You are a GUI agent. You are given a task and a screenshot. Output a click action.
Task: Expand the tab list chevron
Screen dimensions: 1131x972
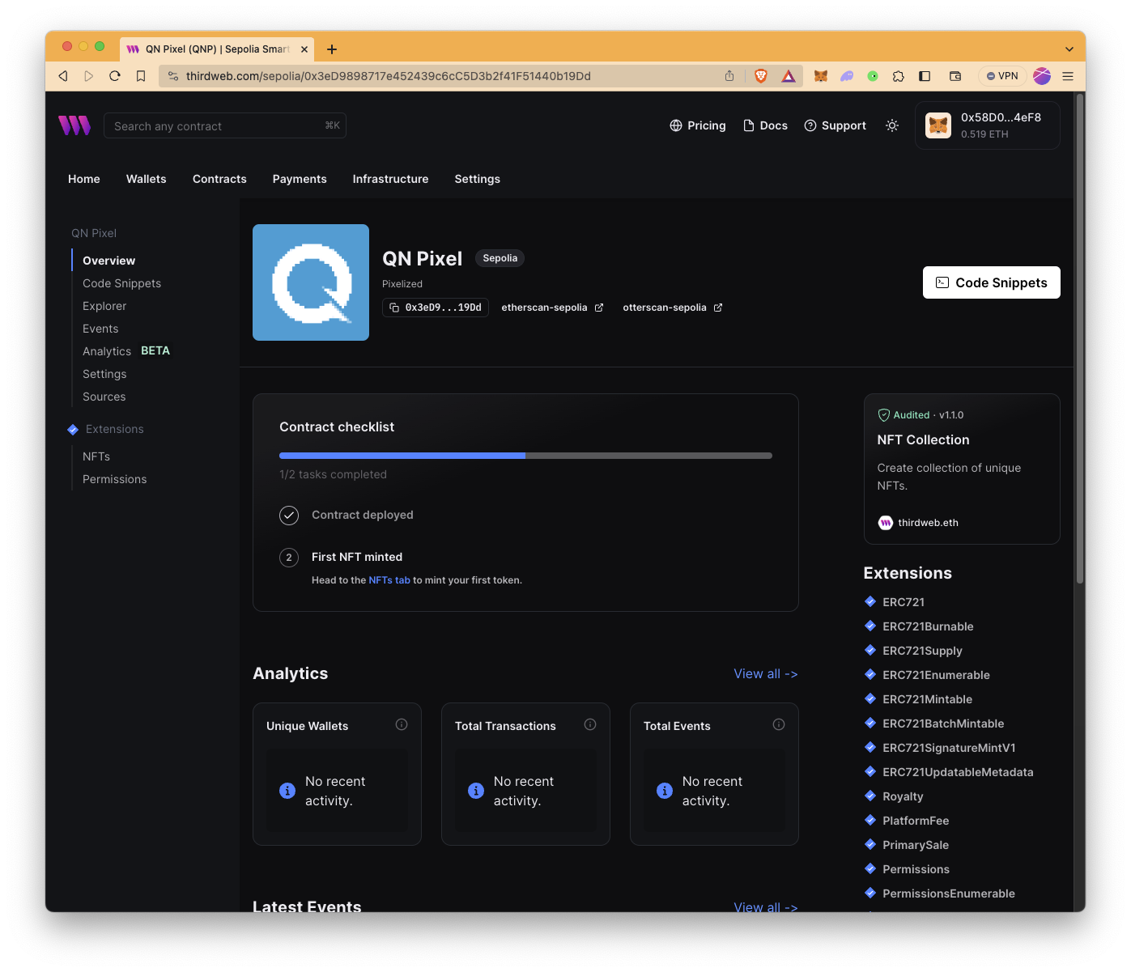pos(1069,49)
